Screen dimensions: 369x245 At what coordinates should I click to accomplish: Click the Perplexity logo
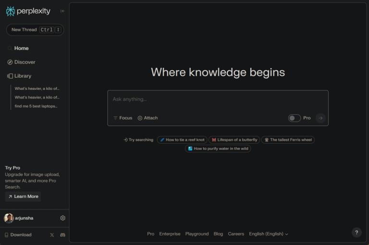click(x=28, y=11)
